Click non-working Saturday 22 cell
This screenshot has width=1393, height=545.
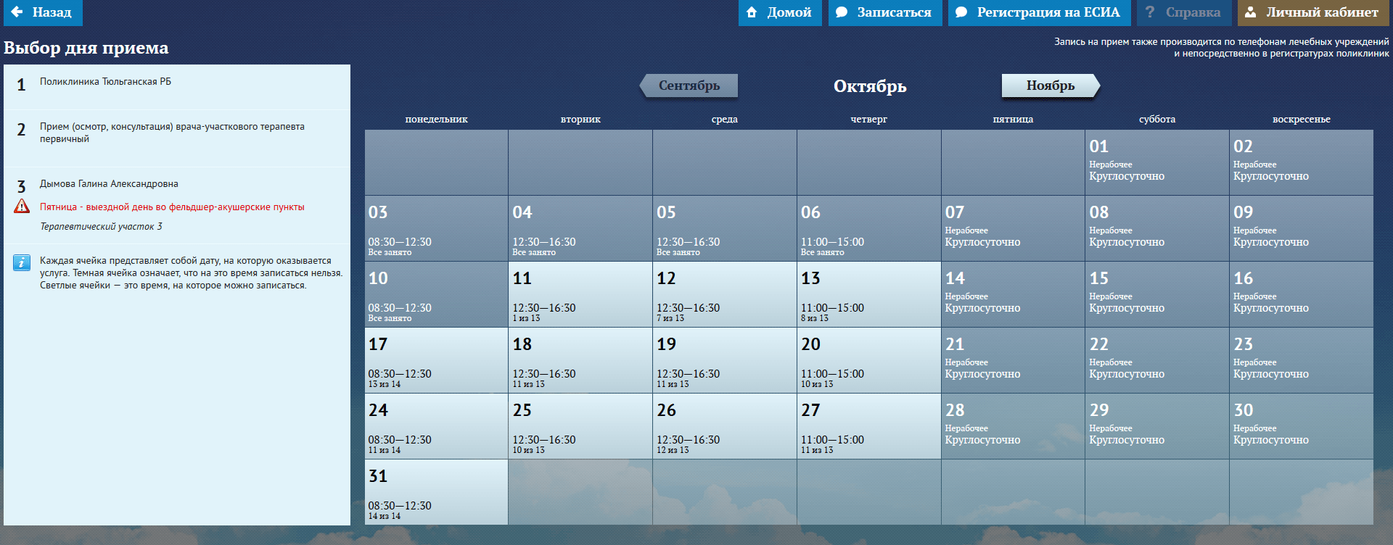(x=1157, y=360)
